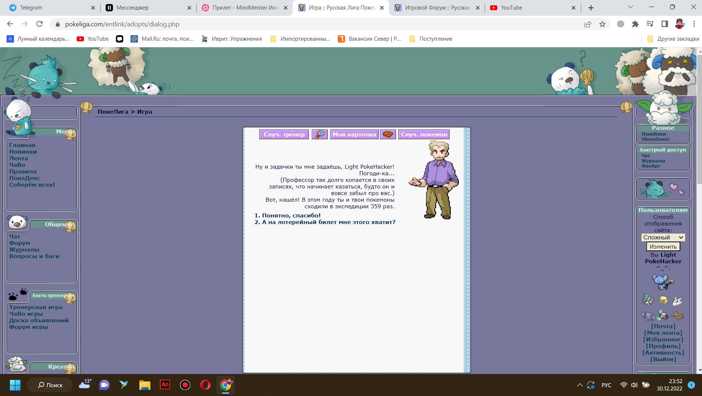Open the [Моя лента] link

pos(663,333)
